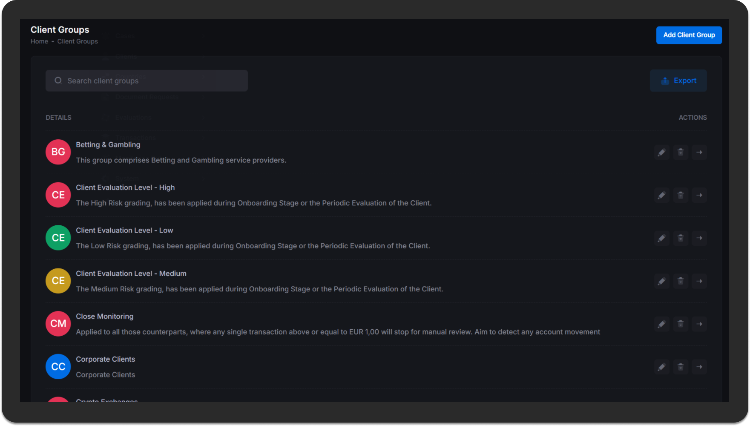Open the Close Monitoring group title

click(105, 317)
